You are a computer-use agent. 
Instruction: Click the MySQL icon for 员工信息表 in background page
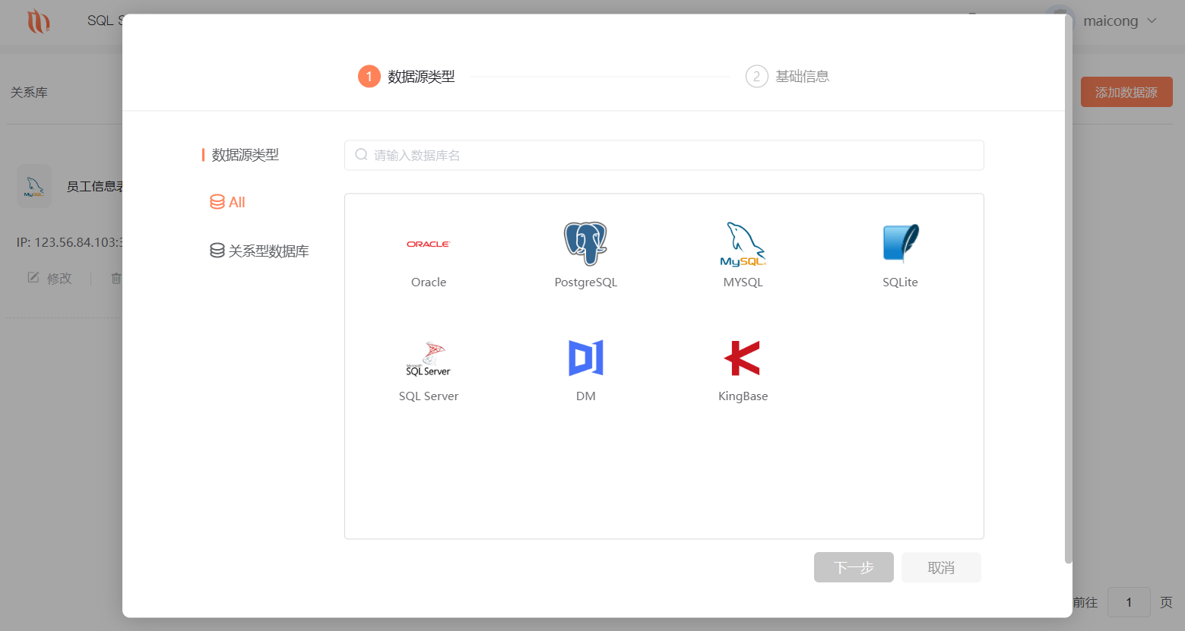tap(34, 186)
